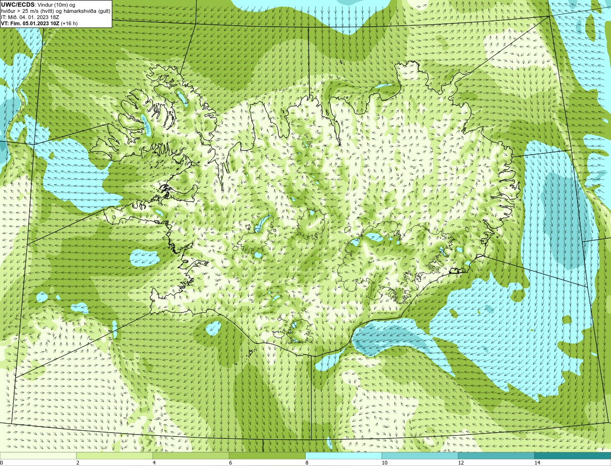Click the '2' legend tick label

coord(78,463)
